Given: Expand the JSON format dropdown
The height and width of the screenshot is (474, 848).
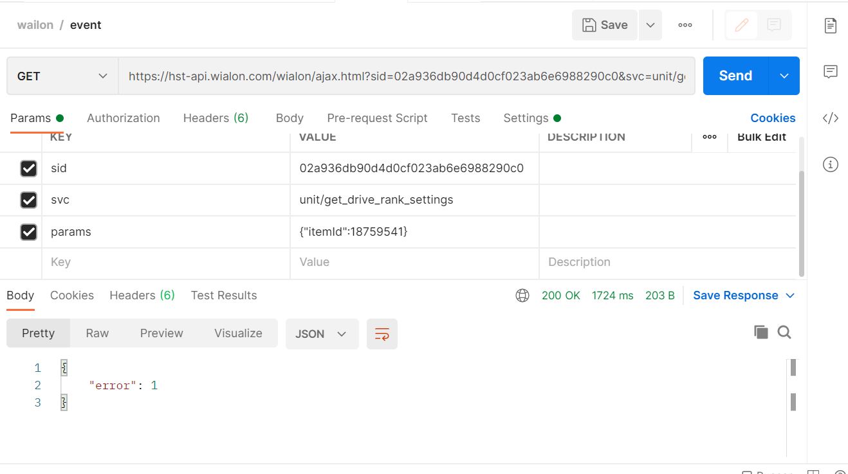Looking at the screenshot, I should 321,334.
